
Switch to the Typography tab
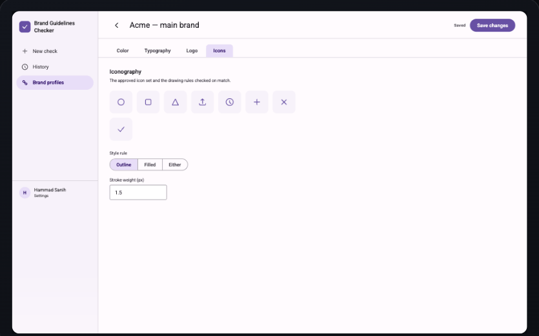pyautogui.click(x=158, y=50)
